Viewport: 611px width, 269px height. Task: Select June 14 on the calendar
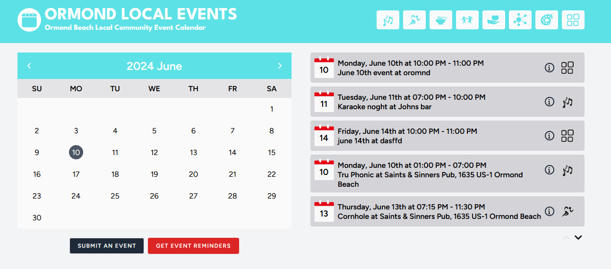click(232, 152)
